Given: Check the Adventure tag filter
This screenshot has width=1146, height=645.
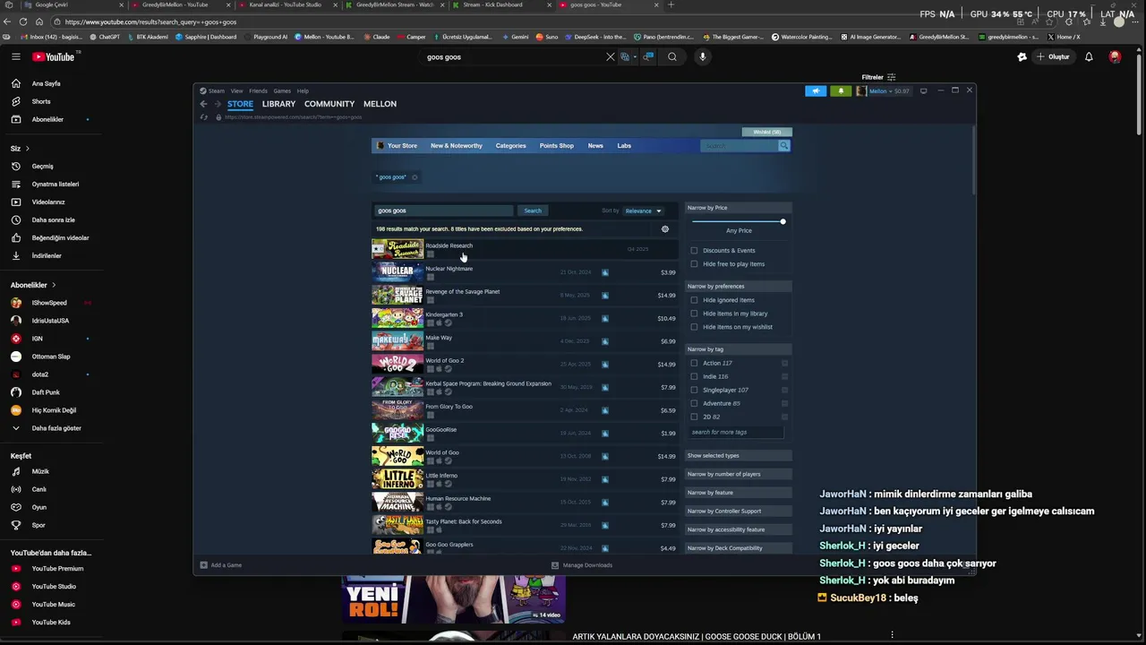Looking at the screenshot, I should pos(694,403).
